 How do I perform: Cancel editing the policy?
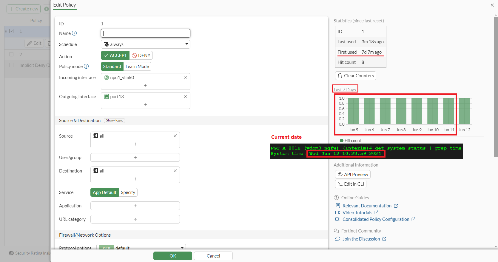point(213,256)
